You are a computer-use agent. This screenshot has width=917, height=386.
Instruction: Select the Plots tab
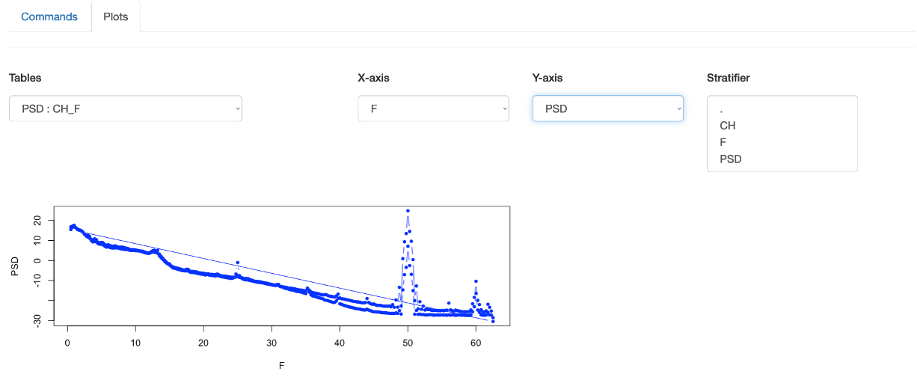point(116,16)
